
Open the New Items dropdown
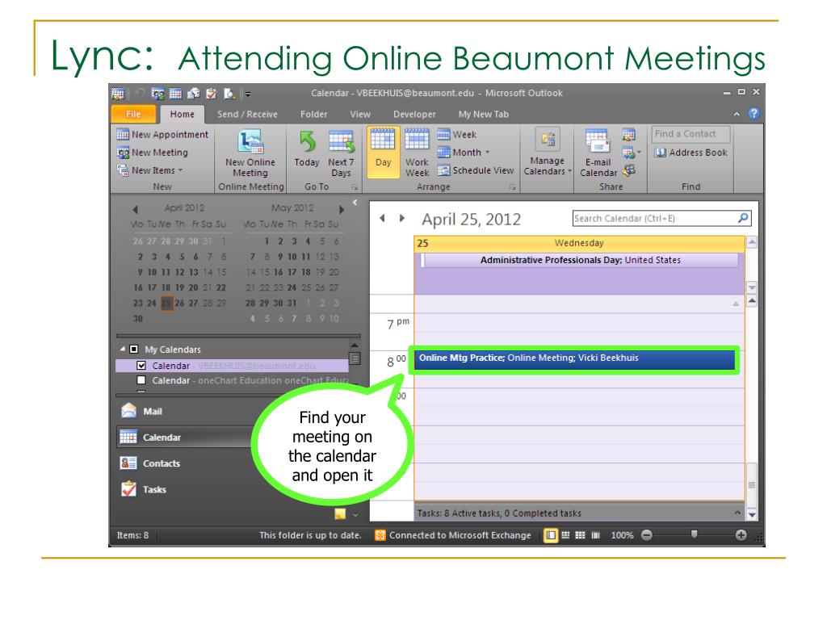150,170
